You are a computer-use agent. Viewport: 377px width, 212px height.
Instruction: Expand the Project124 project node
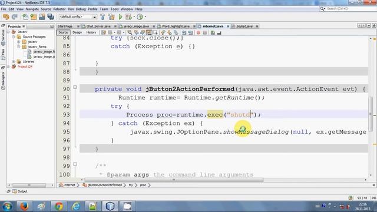click(x=8, y=67)
